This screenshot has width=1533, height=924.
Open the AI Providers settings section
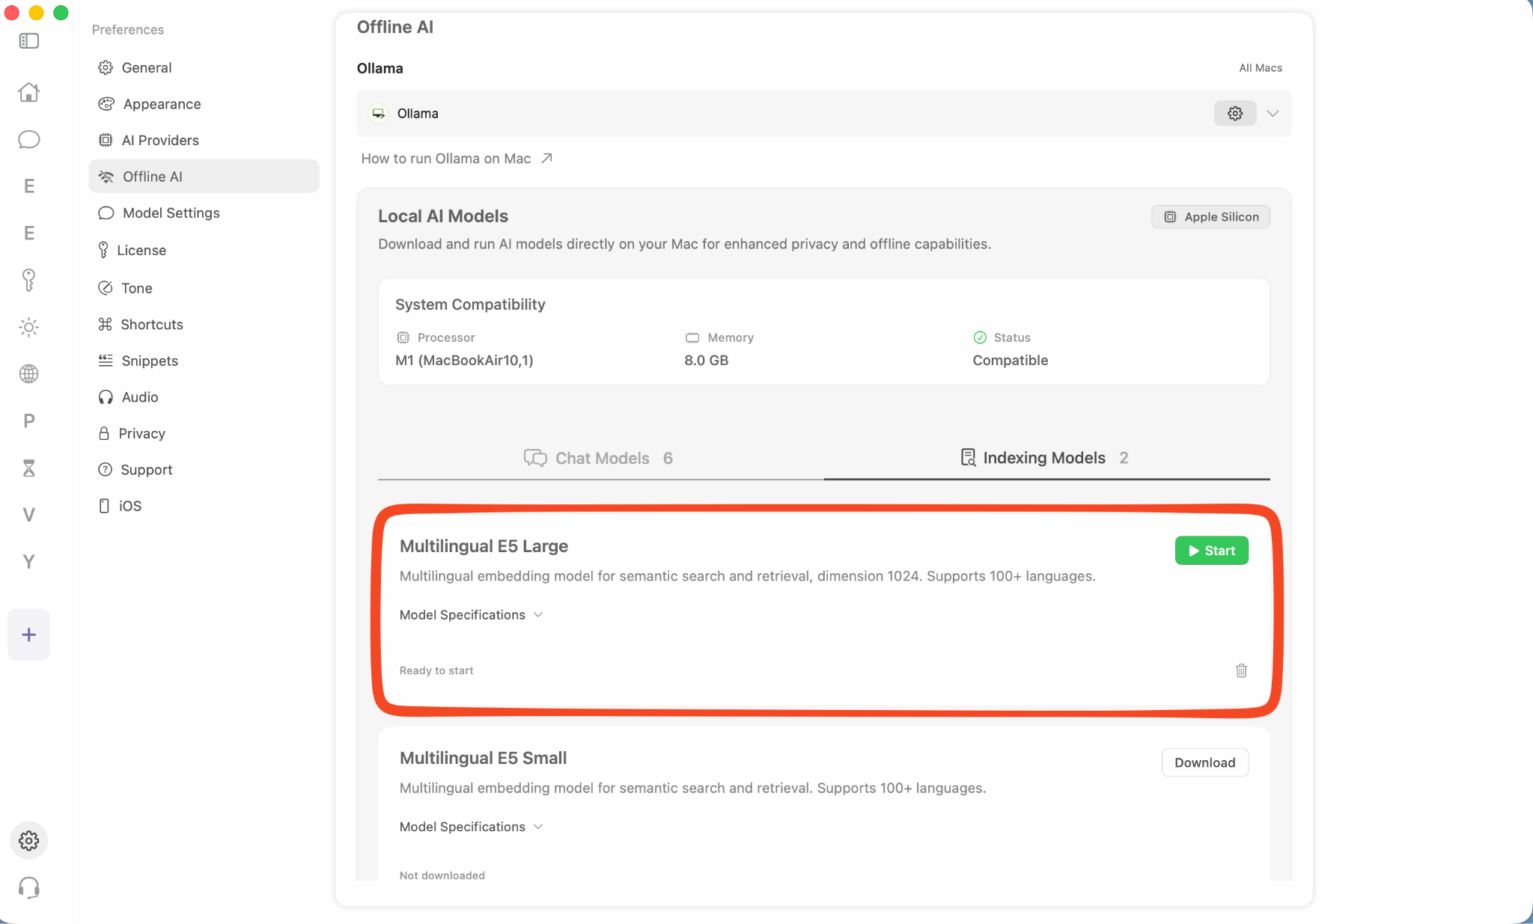159,140
